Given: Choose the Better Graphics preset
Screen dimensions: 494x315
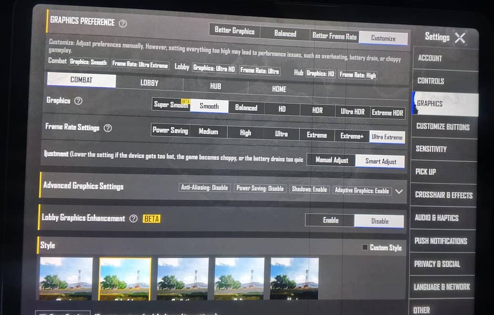Looking at the screenshot, I should click(235, 30).
